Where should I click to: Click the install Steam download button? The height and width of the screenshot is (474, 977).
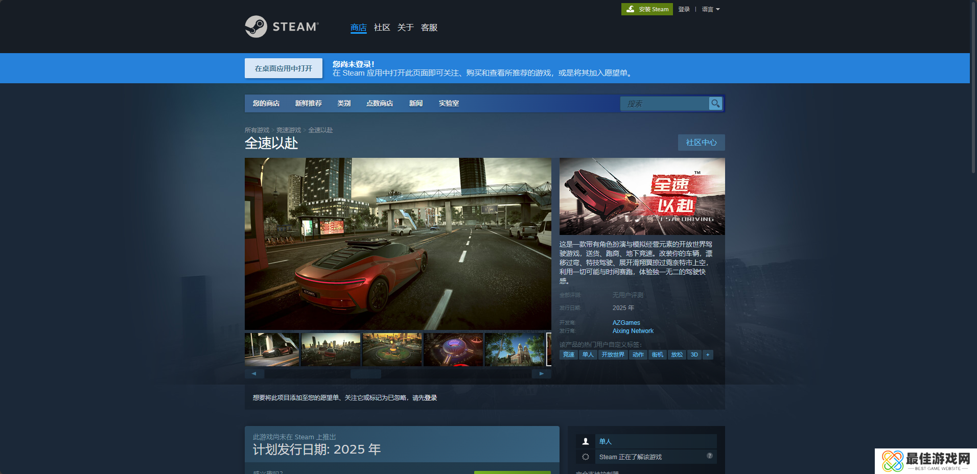pos(647,9)
